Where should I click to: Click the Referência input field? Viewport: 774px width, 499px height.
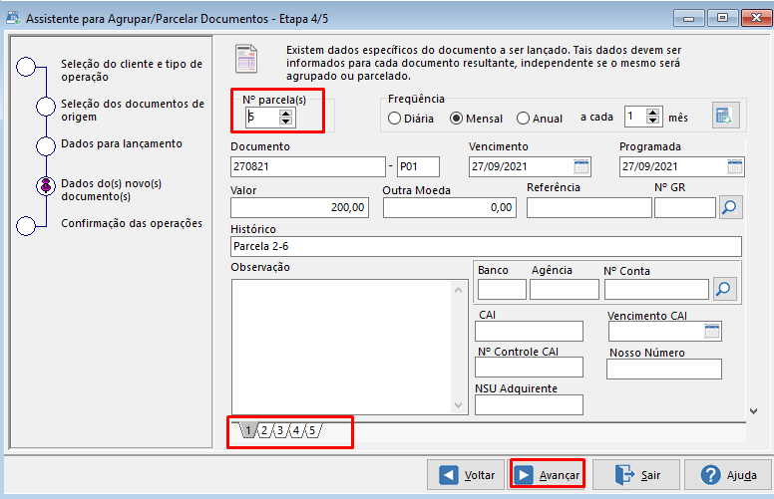588,207
